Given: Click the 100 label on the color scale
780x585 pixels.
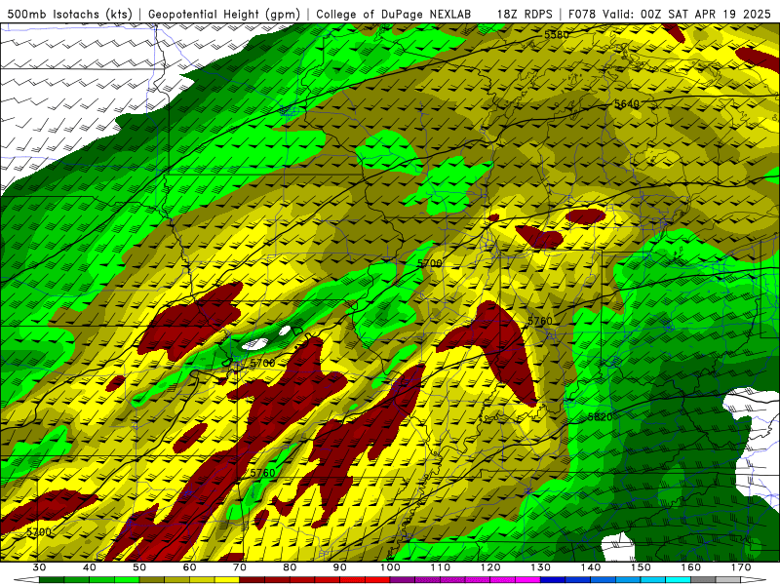Looking at the screenshot, I should (390, 567).
